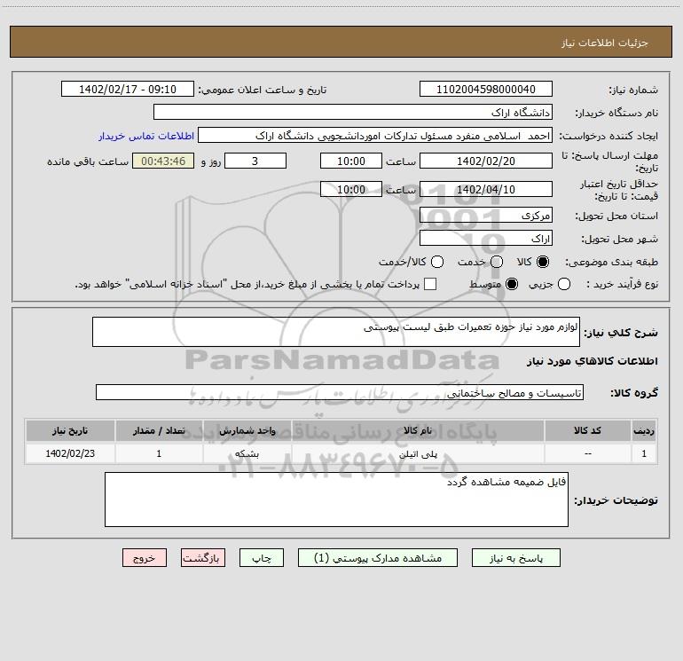Click the ردیف column header
The image size is (683, 661).
[644, 431]
